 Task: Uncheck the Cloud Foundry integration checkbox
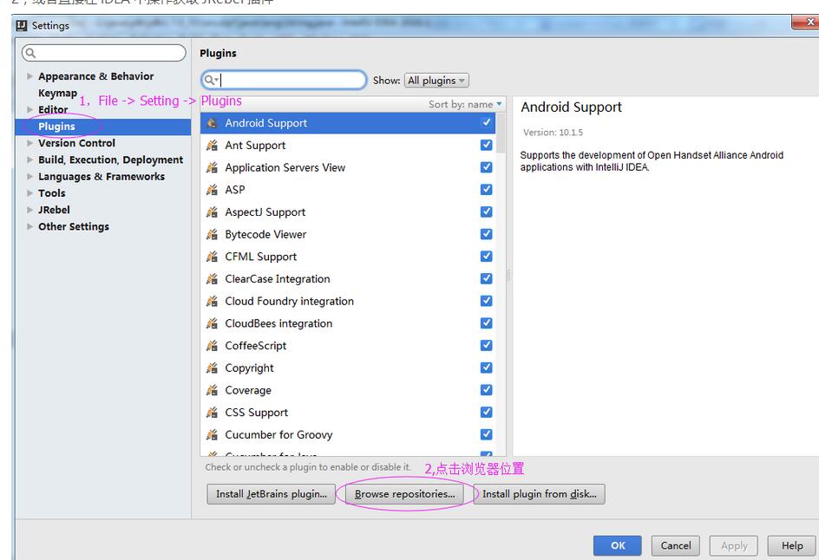pos(486,301)
